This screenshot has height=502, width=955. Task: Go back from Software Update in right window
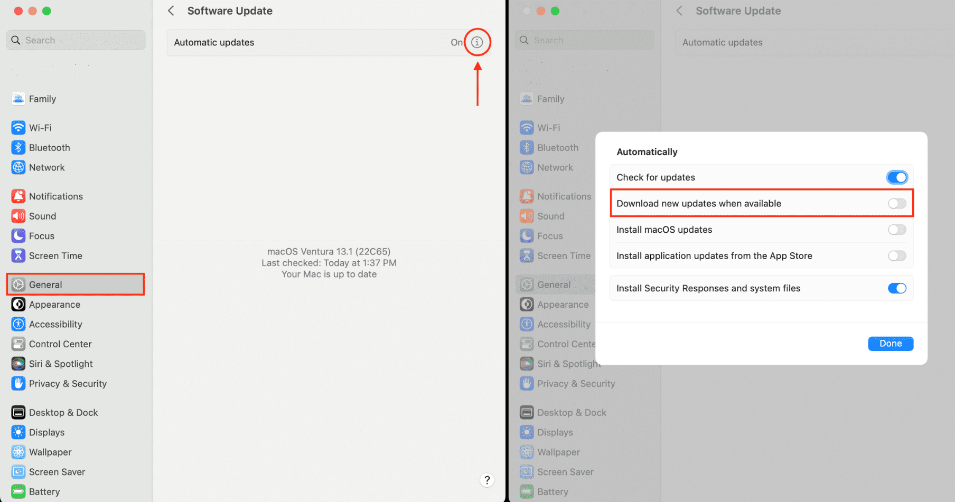click(x=679, y=11)
